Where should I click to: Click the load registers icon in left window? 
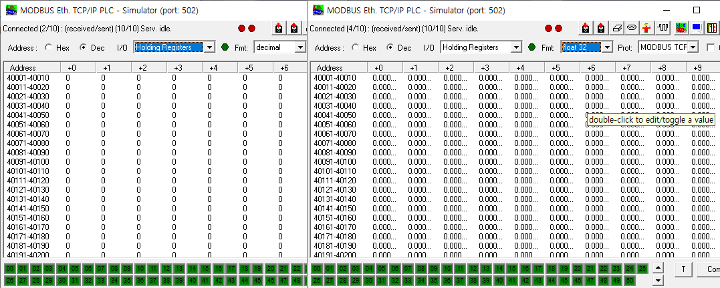(278, 29)
